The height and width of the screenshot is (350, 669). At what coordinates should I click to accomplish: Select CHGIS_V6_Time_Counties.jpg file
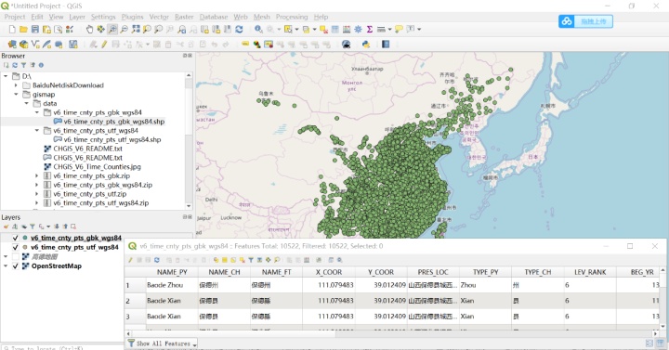[97, 167]
